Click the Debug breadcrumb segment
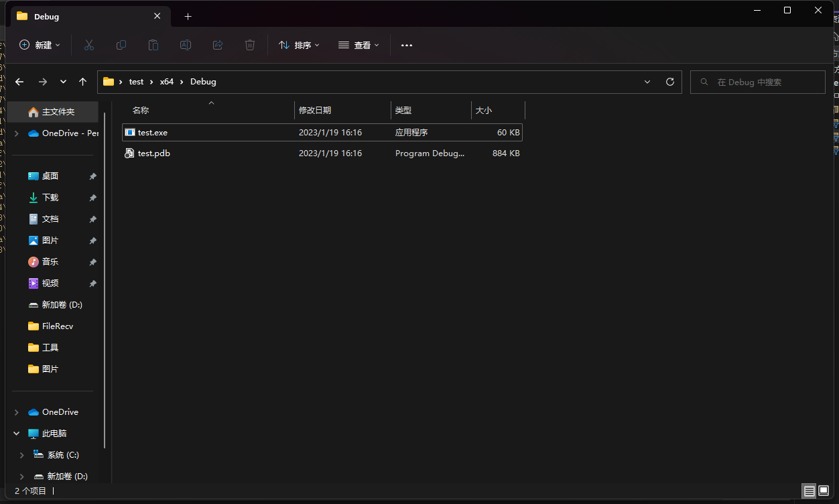 203,82
